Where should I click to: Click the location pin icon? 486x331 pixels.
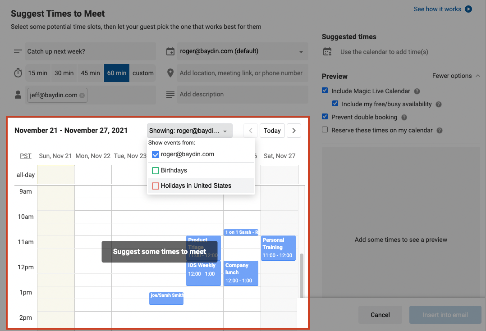tap(170, 73)
